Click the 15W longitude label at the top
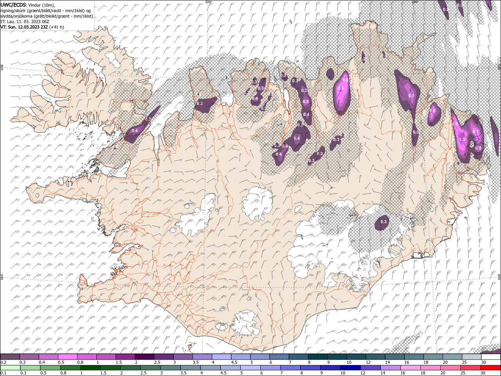 coord(414,2)
